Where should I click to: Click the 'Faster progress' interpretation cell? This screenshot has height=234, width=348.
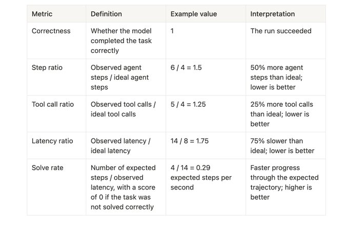pos(284,182)
